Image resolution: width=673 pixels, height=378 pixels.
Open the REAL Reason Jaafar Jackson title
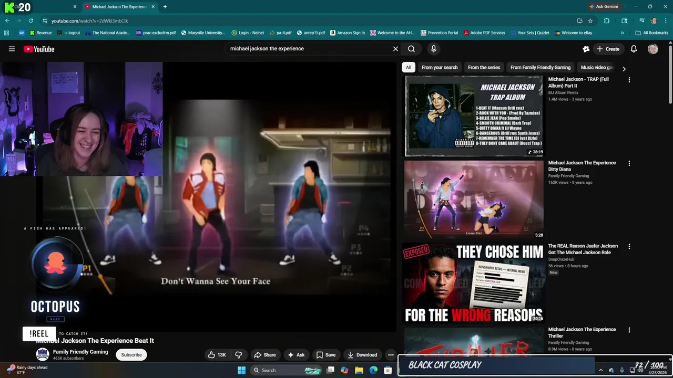coord(583,249)
